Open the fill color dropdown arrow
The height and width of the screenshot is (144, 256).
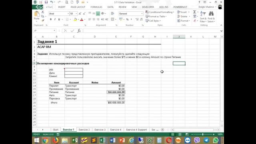tap(78, 20)
